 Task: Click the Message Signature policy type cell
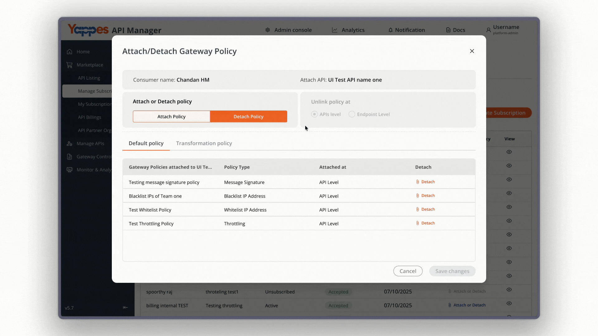click(244, 182)
